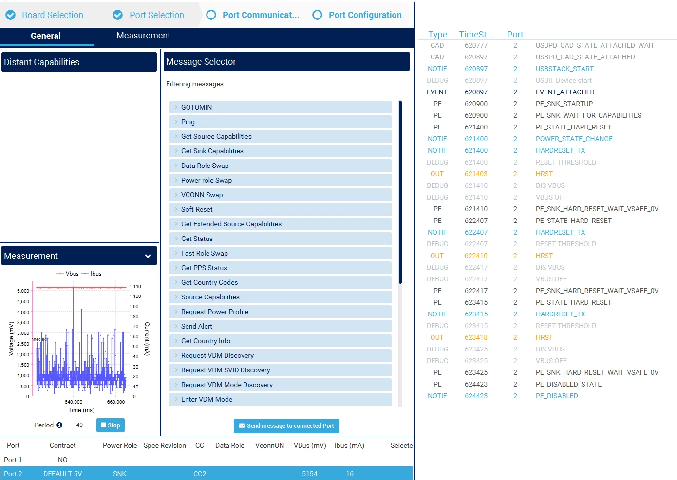Click the envelope icon on Send message button
This screenshot has height=480, width=677.
(x=242, y=425)
